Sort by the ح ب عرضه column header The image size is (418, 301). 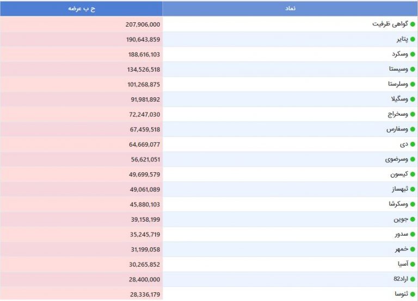[x=81, y=9]
